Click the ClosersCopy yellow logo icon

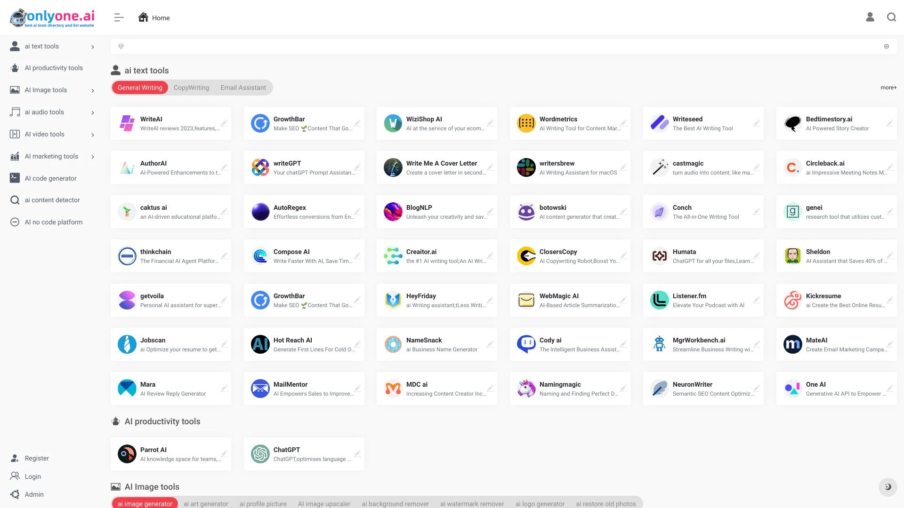pyautogui.click(x=526, y=256)
